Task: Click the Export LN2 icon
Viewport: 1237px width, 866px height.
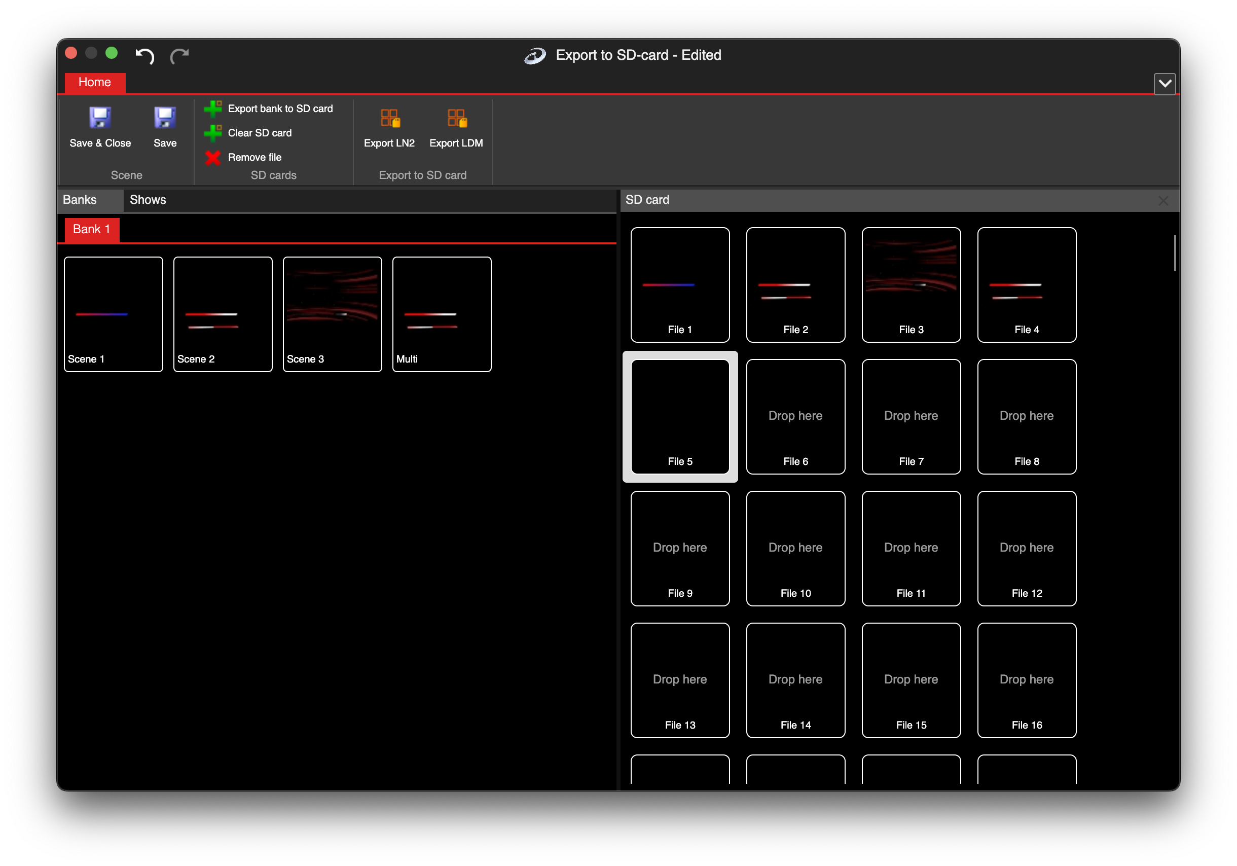Action: [x=390, y=118]
